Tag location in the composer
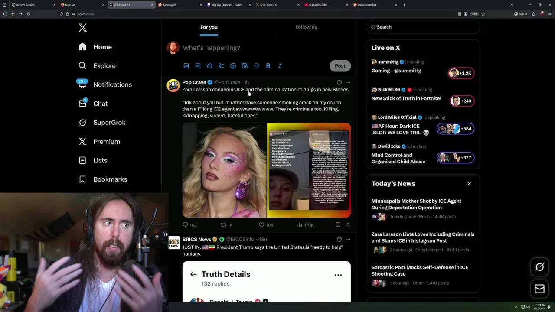The width and height of the screenshot is (555, 312). click(x=256, y=66)
